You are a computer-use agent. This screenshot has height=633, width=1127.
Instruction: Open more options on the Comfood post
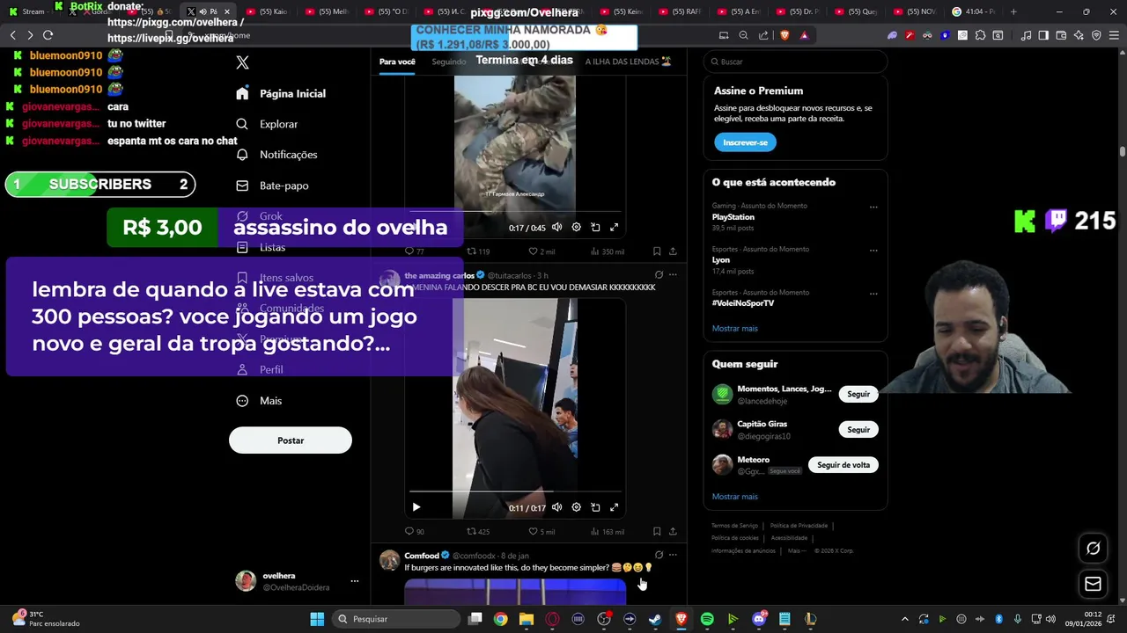click(x=673, y=556)
